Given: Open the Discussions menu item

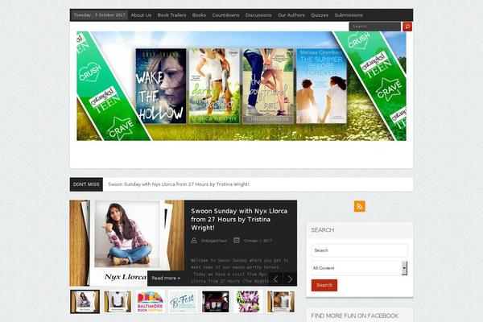Looking at the screenshot, I should coord(258,15).
